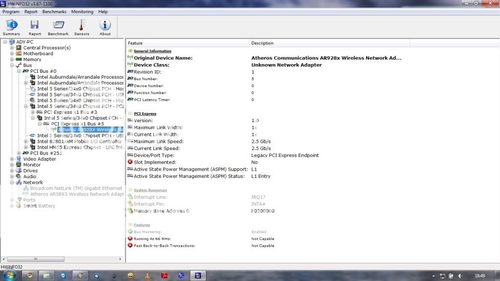
Task: Open the Windows Start button
Action: (x=10, y=275)
